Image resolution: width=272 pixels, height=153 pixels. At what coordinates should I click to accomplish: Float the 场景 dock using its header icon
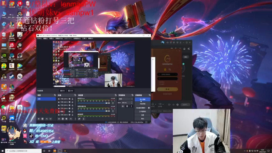(55, 95)
